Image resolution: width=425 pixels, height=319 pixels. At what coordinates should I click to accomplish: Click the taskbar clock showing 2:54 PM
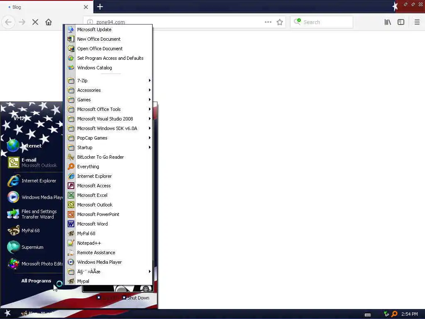[x=410, y=314]
